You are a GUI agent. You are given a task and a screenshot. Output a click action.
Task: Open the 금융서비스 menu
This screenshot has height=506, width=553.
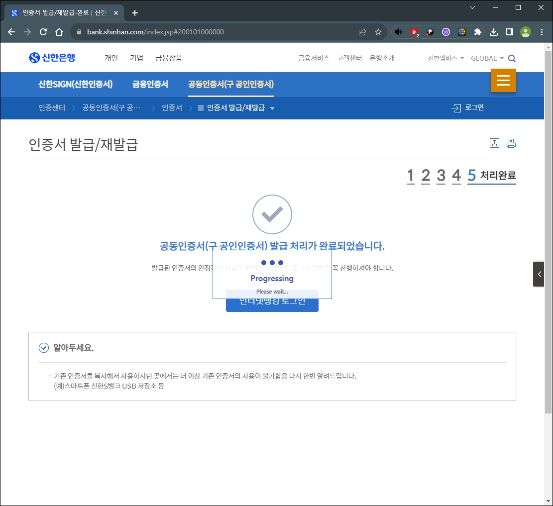click(x=314, y=58)
